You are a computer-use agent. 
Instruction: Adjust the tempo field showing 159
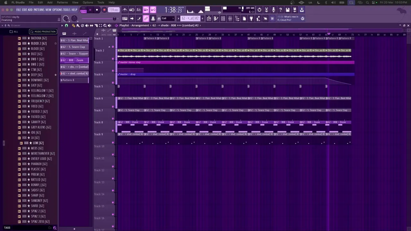point(114,10)
